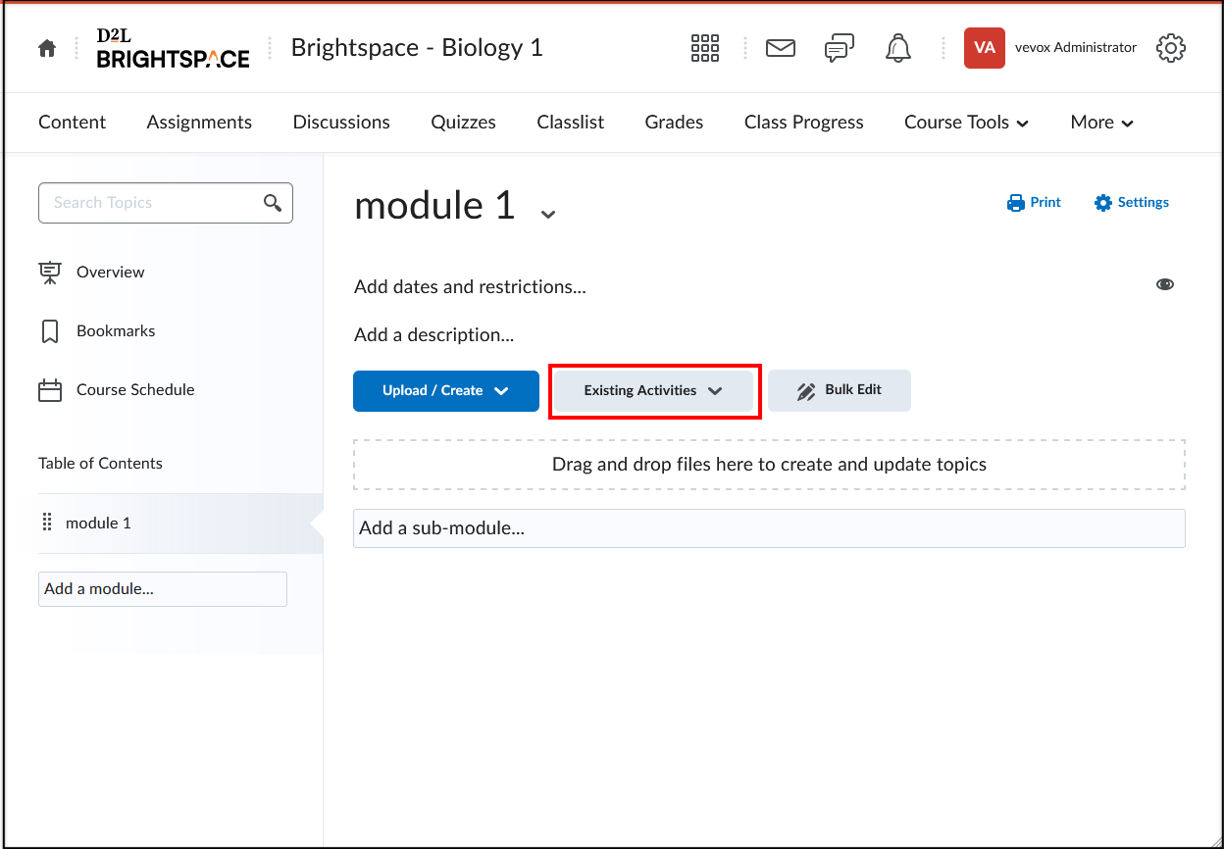
Task: Toggle module 1 visibility eye icon
Action: click(x=1164, y=284)
